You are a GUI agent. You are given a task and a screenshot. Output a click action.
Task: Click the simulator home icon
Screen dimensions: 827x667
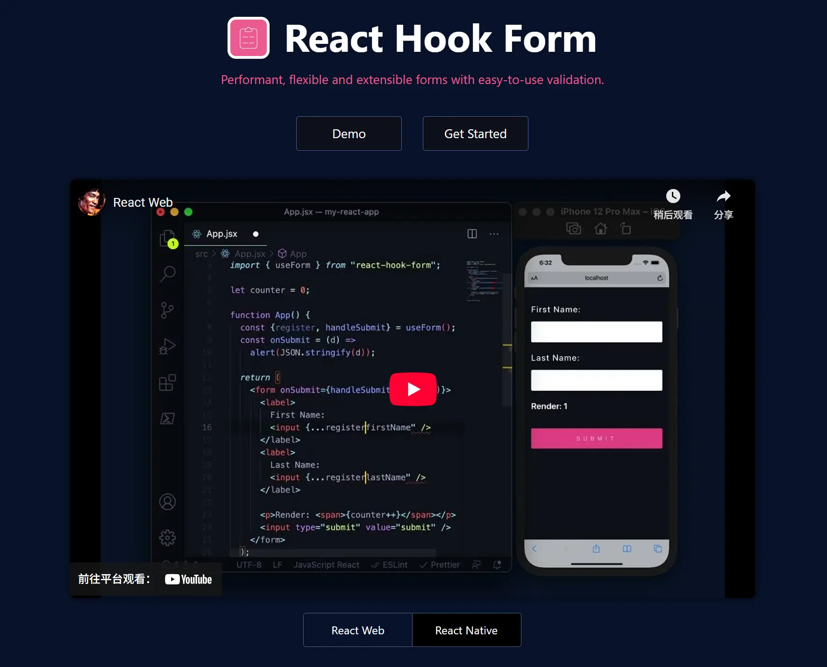pyautogui.click(x=601, y=229)
